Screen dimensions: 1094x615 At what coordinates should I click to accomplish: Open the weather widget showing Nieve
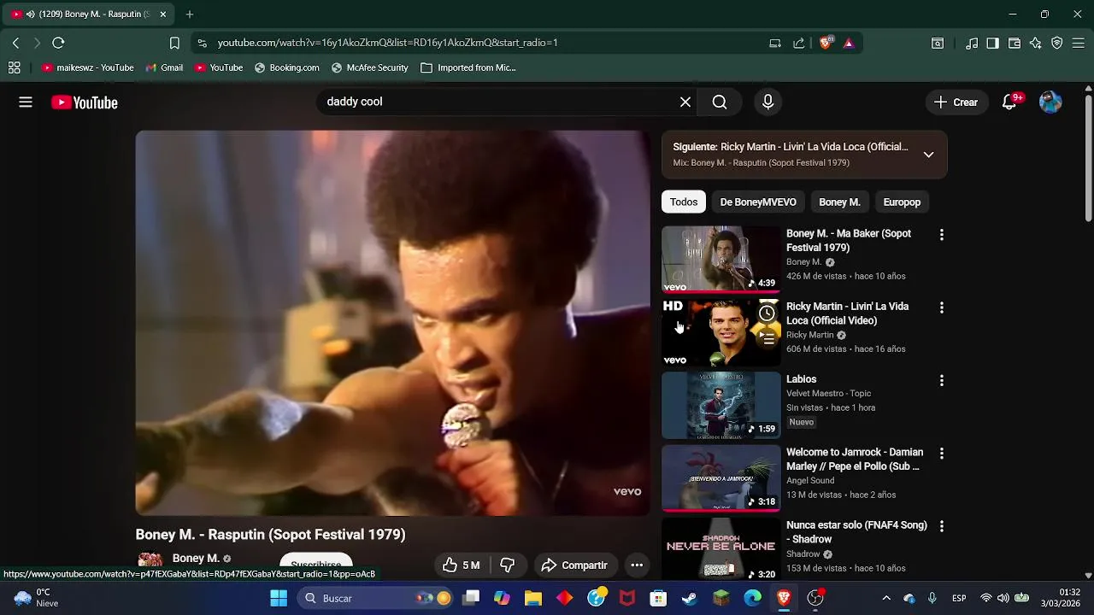[x=35, y=598]
